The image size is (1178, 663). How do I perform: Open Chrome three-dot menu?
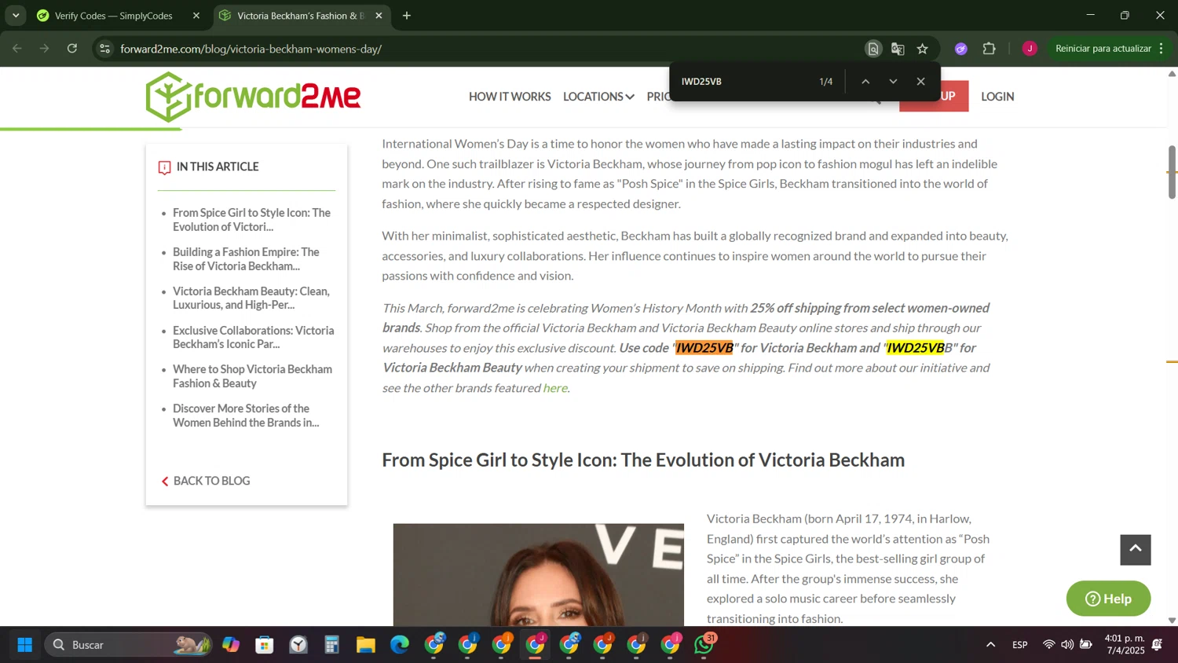tap(1162, 49)
